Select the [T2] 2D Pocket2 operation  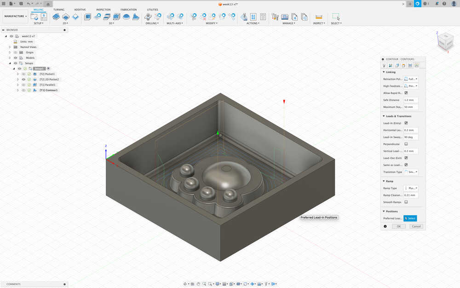pos(49,79)
